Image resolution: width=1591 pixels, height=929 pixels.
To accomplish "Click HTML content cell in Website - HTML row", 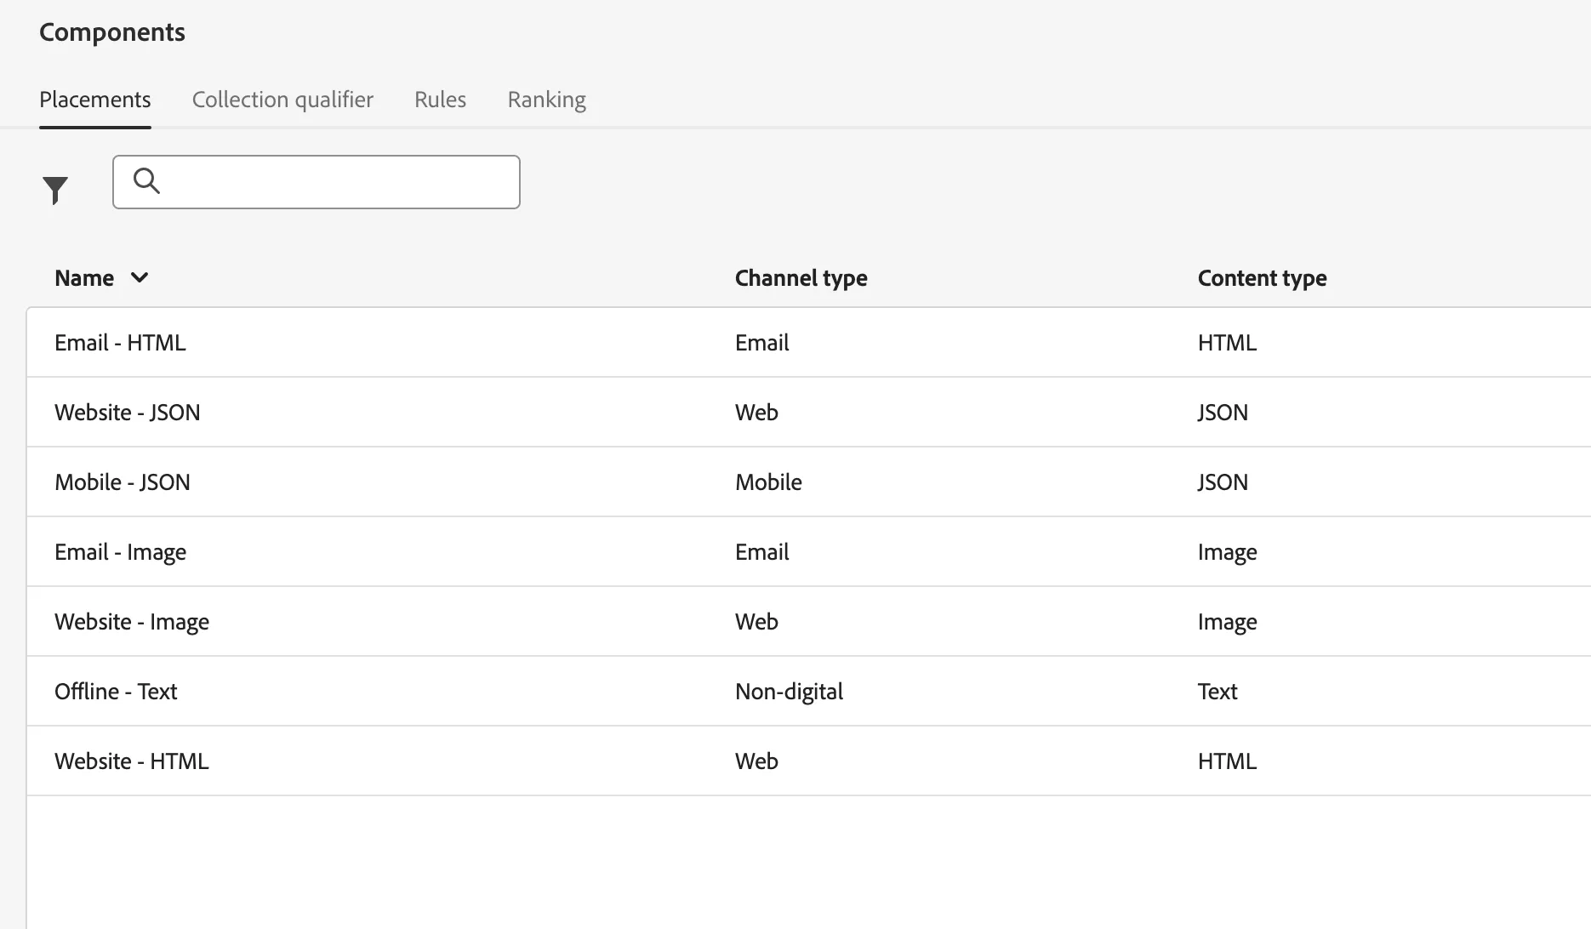I will point(1227,761).
